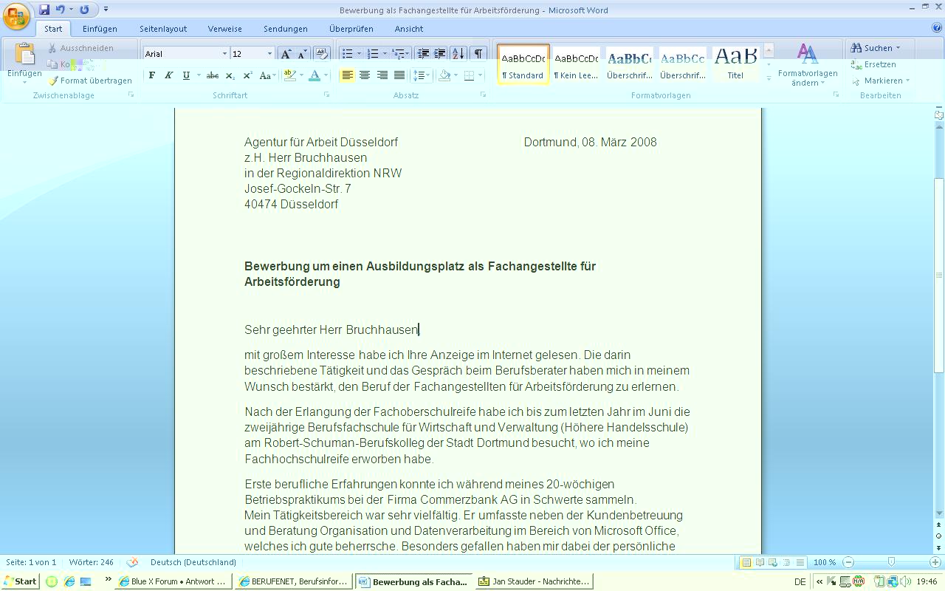This screenshot has width=945, height=591.
Task: Switch to the Seitenlayout tab
Action: pos(163,29)
